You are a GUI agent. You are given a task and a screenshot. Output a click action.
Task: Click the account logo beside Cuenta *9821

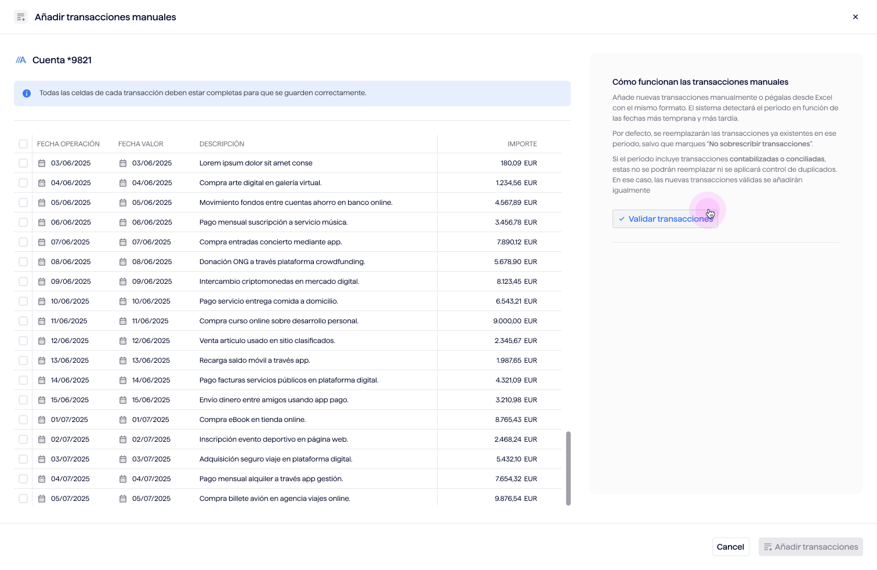tap(21, 60)
